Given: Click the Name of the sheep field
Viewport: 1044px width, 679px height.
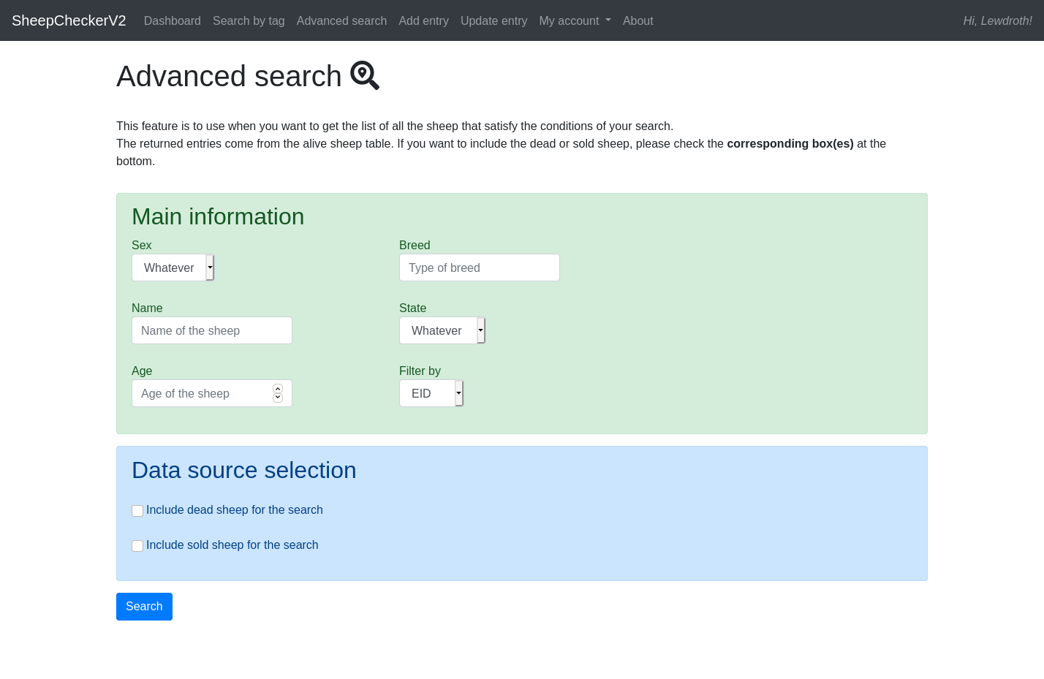Looking at the screenshot, I should (211, 330).
